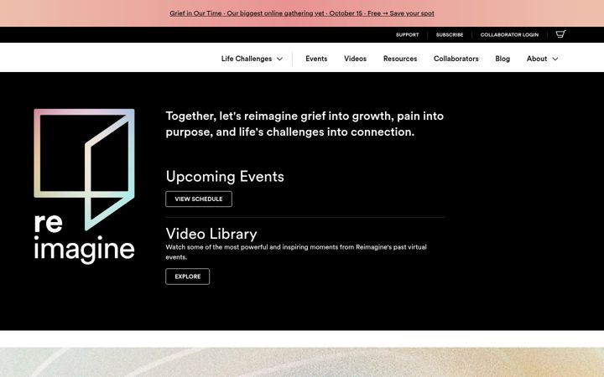The width and height of the screenshot is (604, 377).
Task: Visit the Blog page
Action: pos(502,59)
